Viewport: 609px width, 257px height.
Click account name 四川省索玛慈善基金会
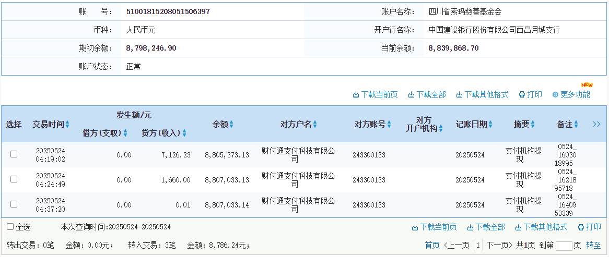pyautogui.click(x=465, y=11)
